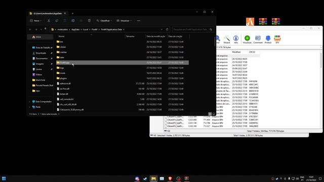Open Downloads in the sidebar
This screenshot has width=324, height=182.
coord(40,53)
